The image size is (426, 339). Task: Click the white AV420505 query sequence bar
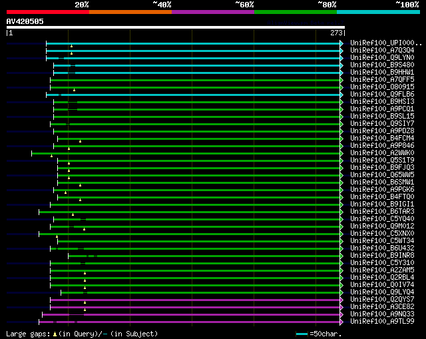175,27
